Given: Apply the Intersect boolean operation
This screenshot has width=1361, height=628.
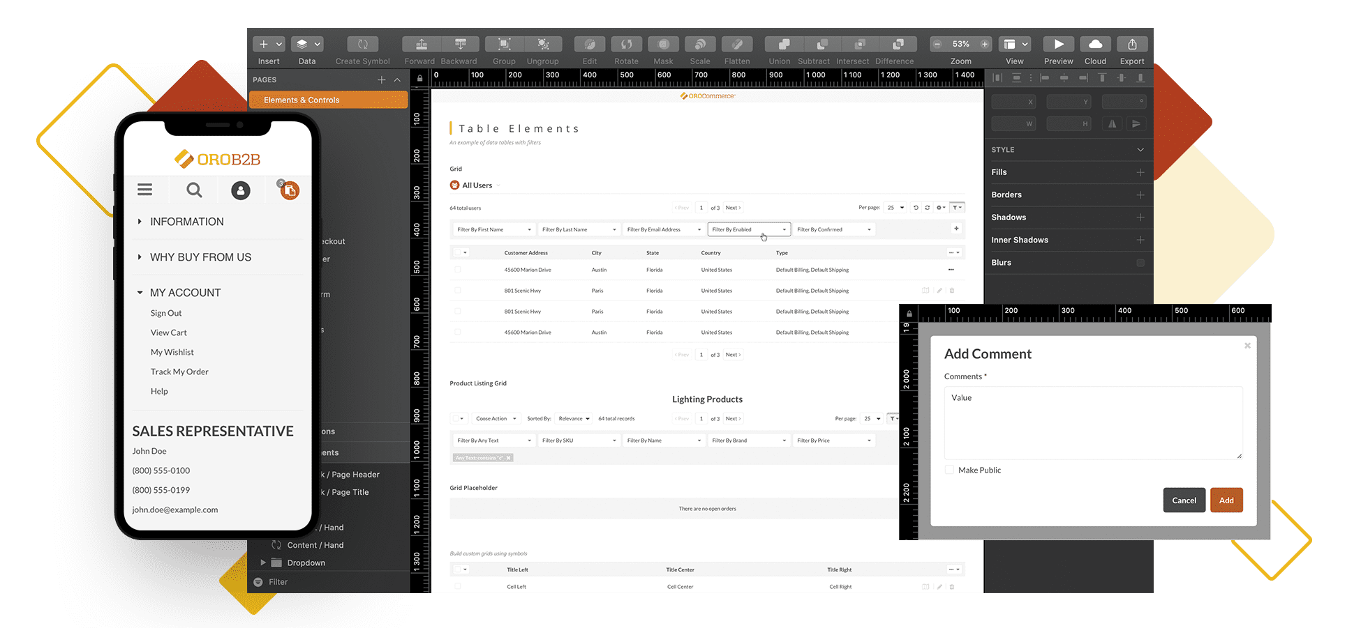Looking at the screenshot, I should 860,44.
